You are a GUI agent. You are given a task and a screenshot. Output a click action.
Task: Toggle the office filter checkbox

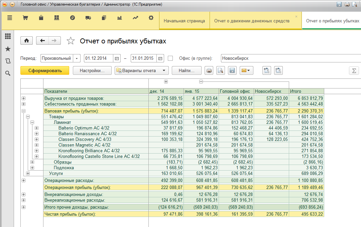pyautogui.click(x=170, y=58)
